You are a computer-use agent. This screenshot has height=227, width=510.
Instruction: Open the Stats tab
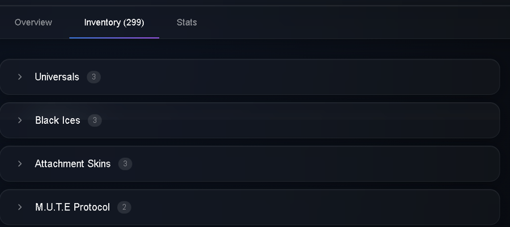point(186,23)
